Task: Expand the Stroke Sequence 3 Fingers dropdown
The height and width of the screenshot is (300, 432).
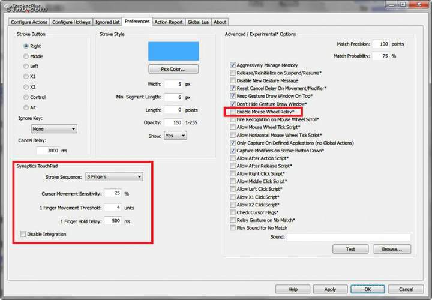Action: tap(115, 176)
